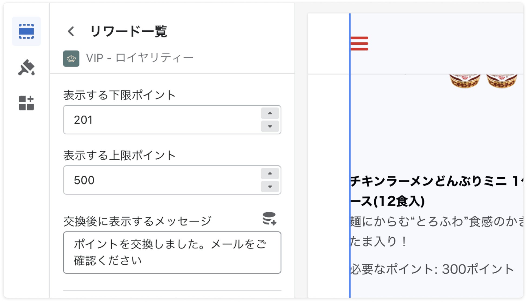Increase the 表示する下限ポイント value
The width and height of the screenshot is (527, 302).
[x=270, y=113]
